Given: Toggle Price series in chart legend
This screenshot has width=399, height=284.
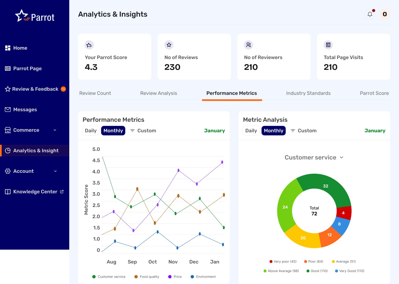Looking at the screenshot, I should coord(175,277).
